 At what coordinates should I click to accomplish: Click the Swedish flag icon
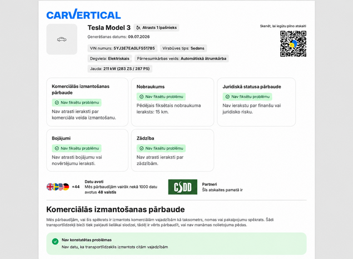(x=56, y=187)
